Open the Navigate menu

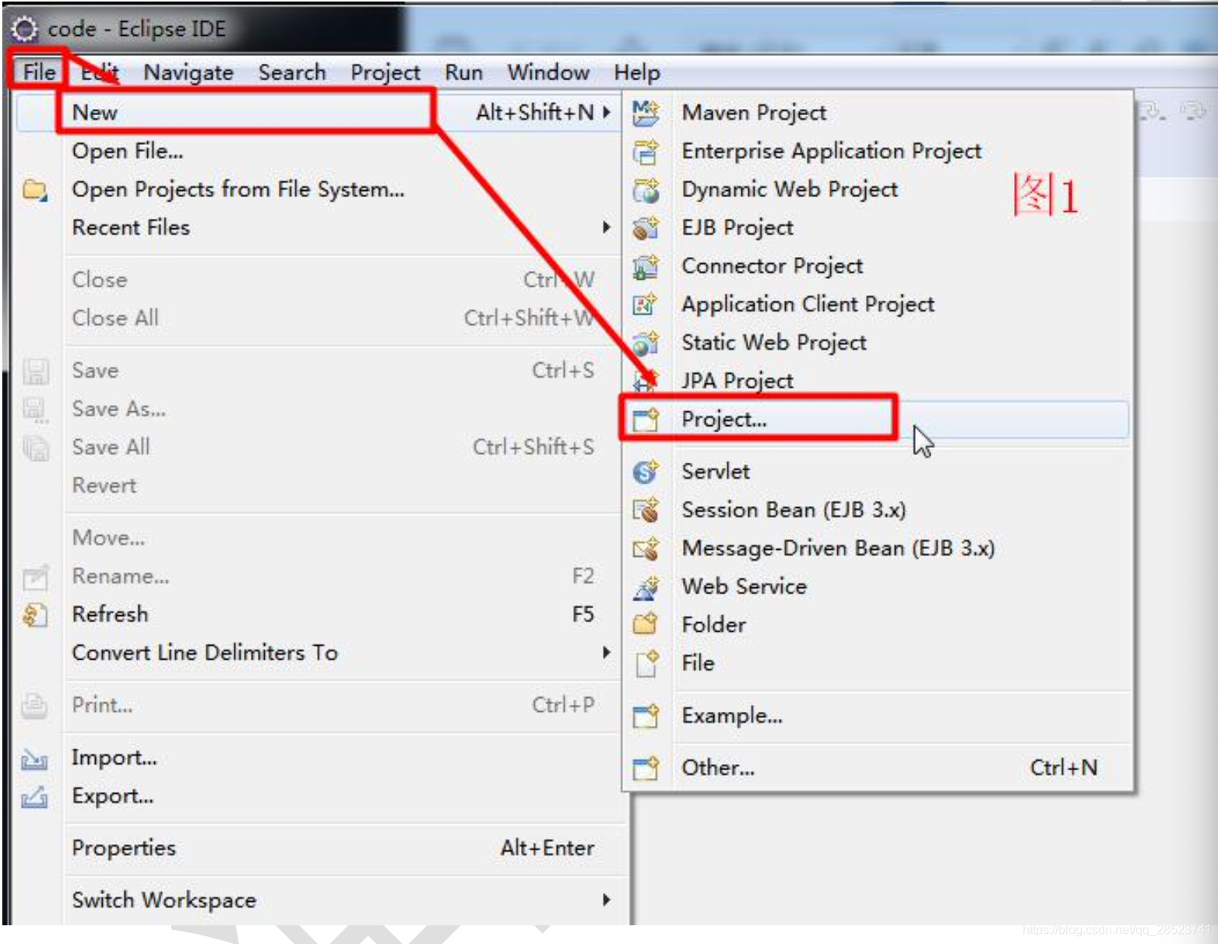click(x=188, y=72)
